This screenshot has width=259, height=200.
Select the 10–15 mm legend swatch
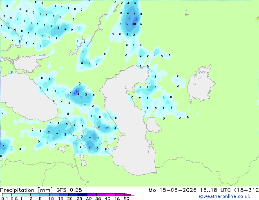54,195
